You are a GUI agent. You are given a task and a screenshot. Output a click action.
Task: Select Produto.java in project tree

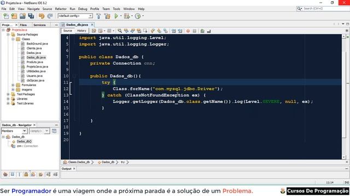coord(34,62)
